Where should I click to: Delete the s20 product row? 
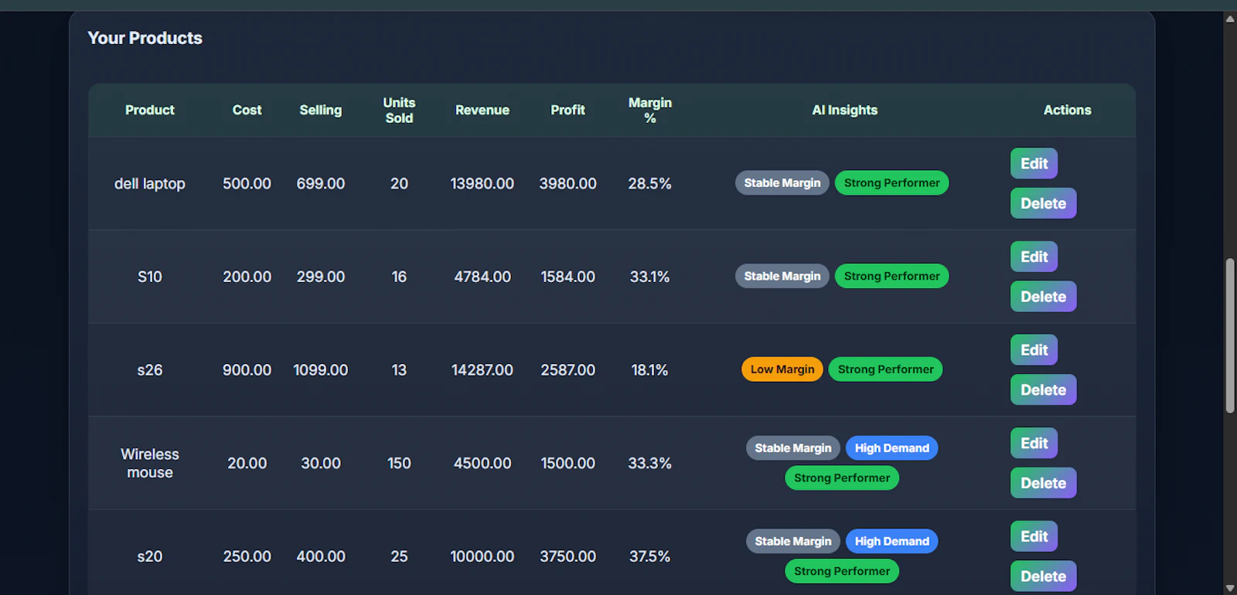[1043, 576]
